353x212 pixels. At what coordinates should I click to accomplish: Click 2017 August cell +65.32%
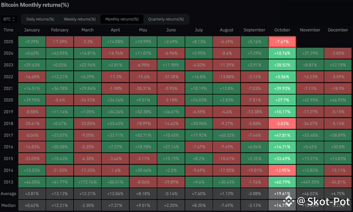(x=227, y=135)
